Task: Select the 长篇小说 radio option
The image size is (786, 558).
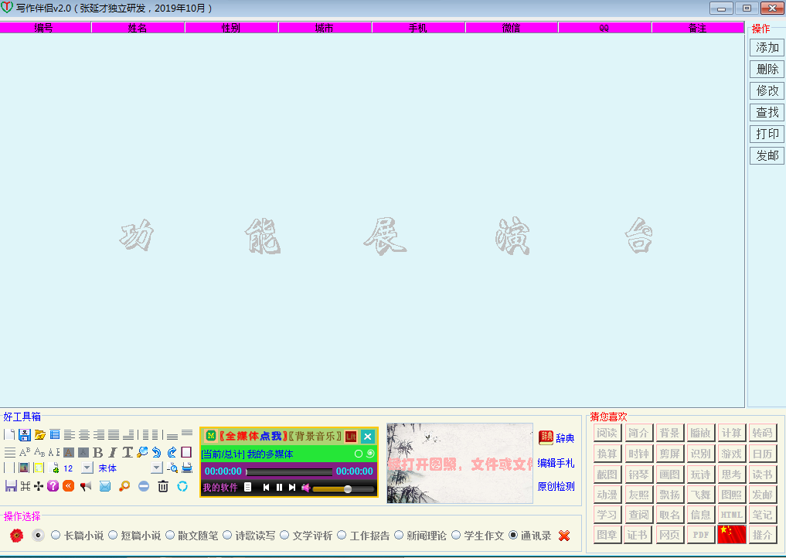Action: click(56, 535)
